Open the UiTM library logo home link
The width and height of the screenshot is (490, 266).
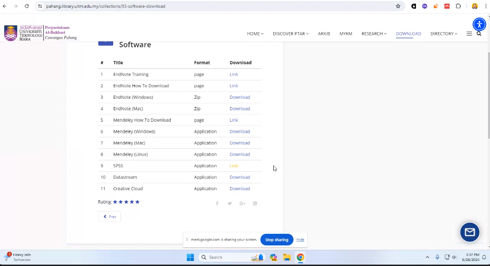[x=40, y=33]
